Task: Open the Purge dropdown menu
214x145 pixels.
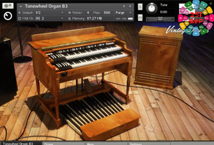Action: pyautogui.click(x=124, y=13)
